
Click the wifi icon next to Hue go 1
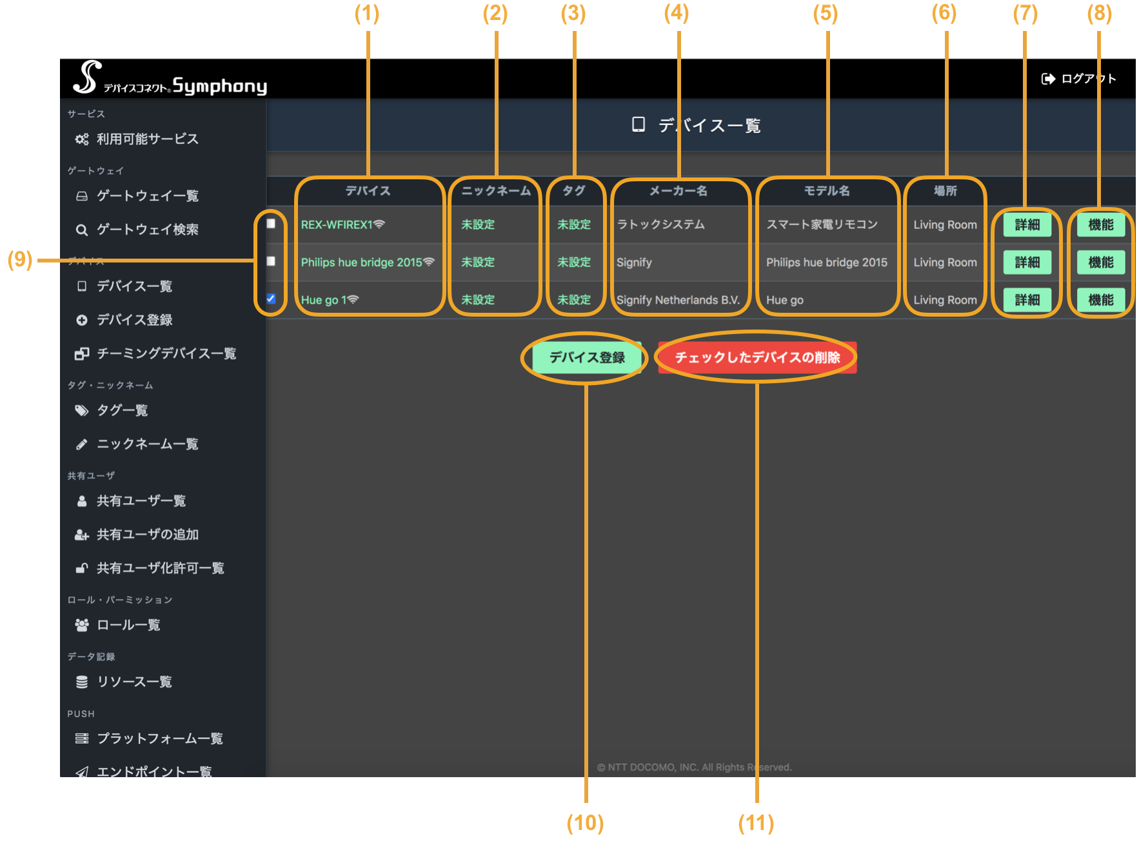(353, 299)
